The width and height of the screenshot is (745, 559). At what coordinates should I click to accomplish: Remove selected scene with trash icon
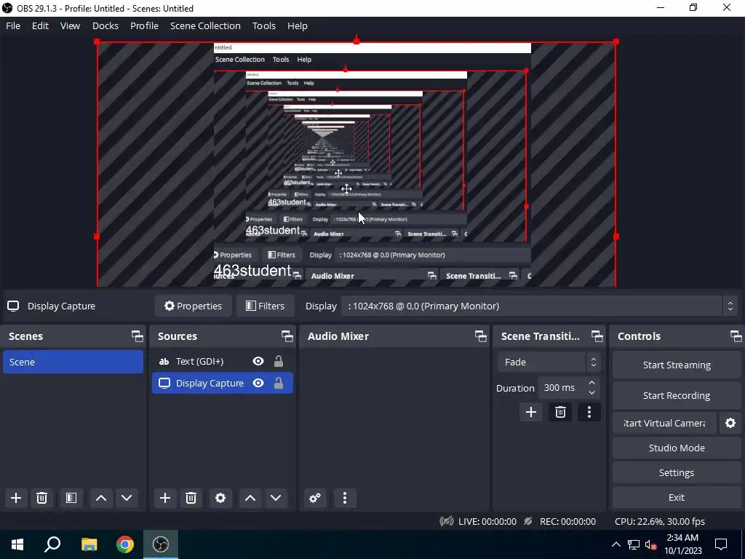(x=41, y=498)
